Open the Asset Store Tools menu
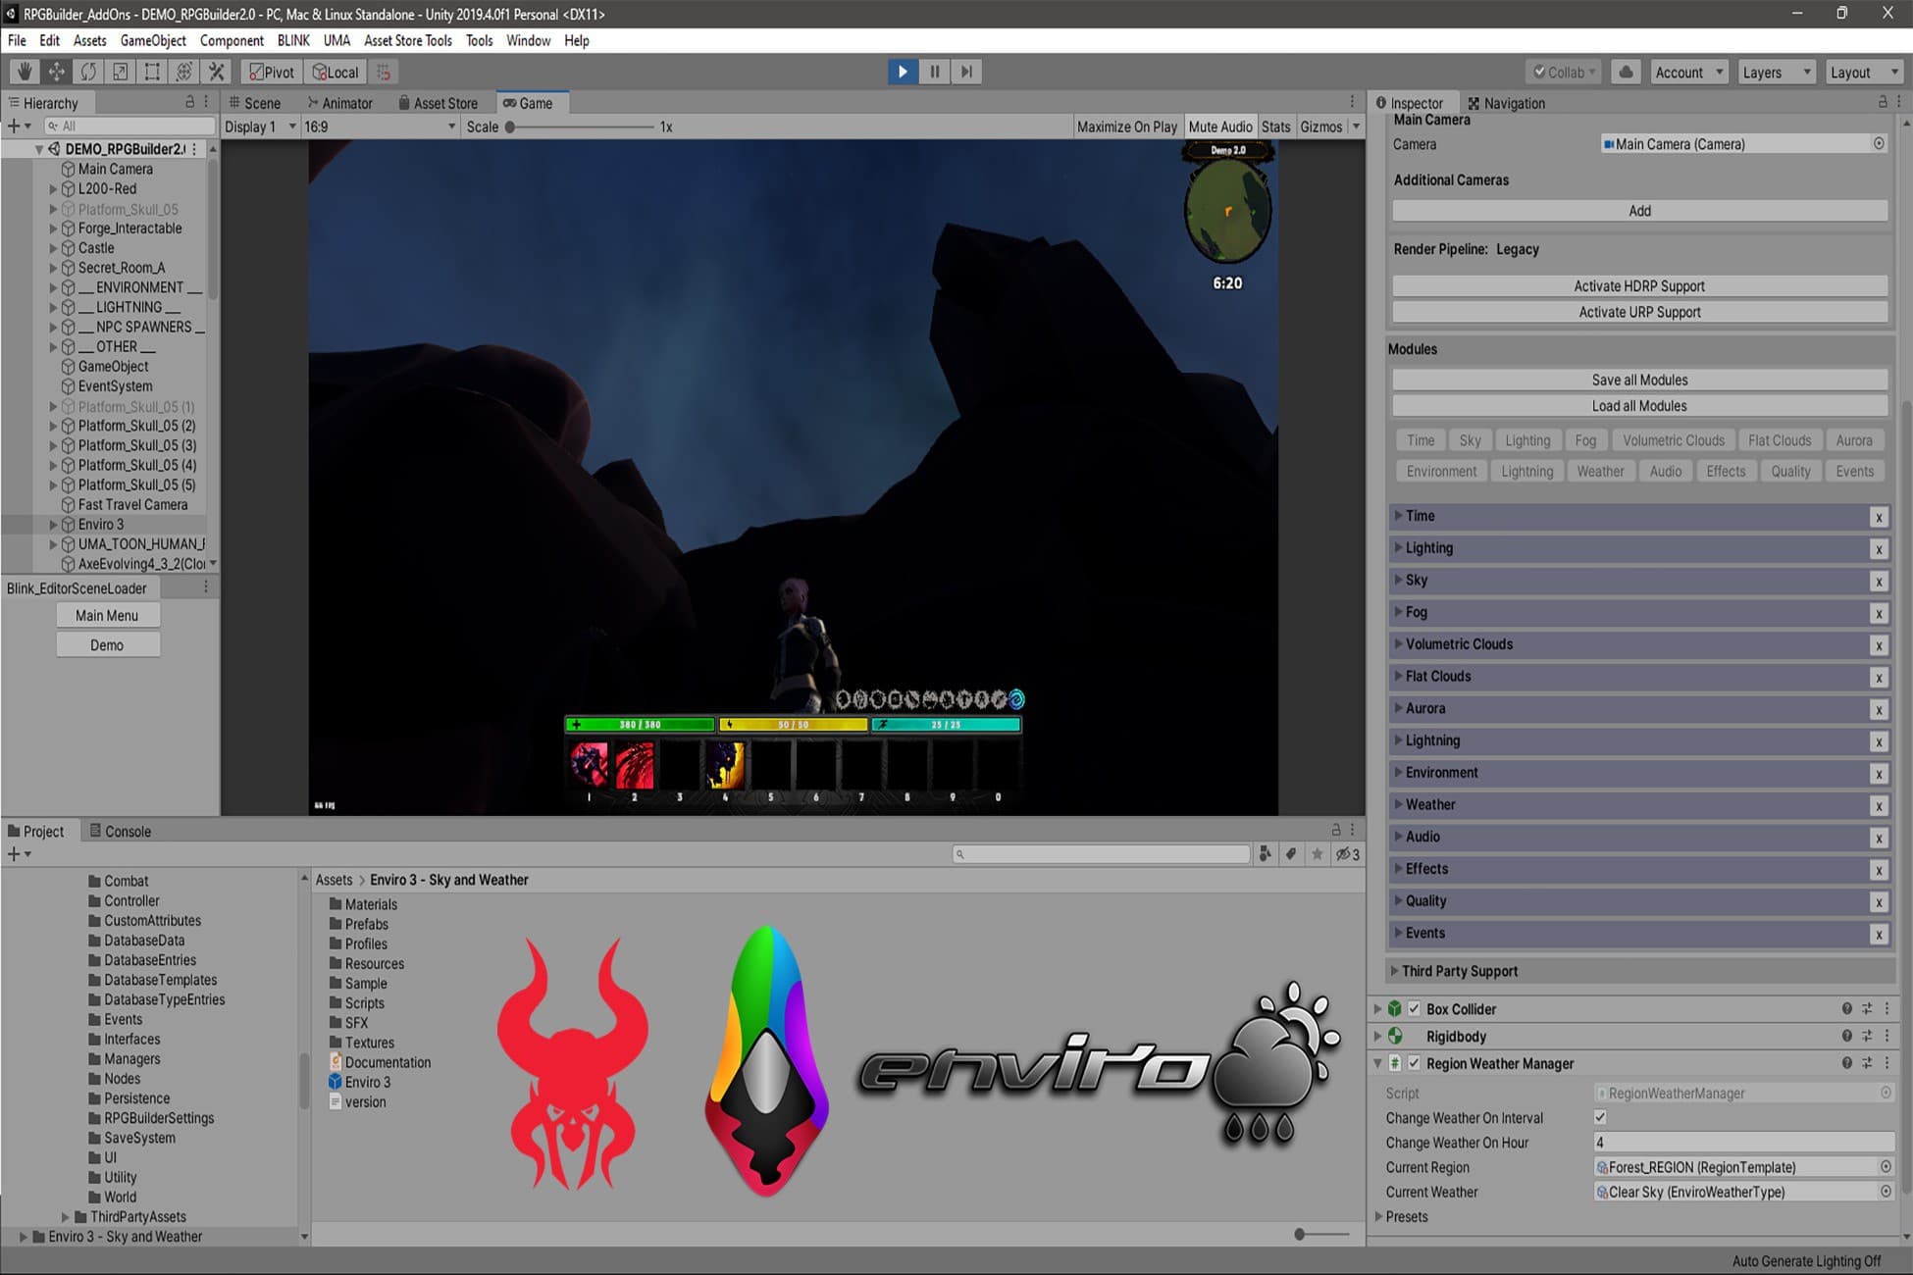The image size is (1913, 1275). [x=408, y=40]
